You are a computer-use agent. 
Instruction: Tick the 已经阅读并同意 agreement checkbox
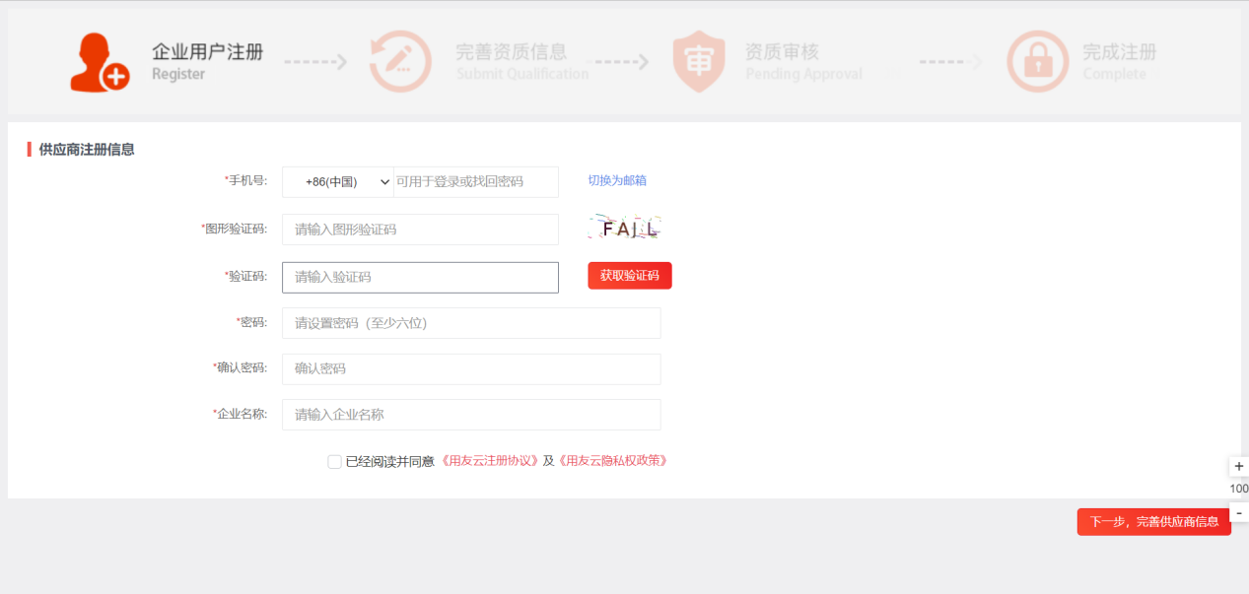[335, 461]
